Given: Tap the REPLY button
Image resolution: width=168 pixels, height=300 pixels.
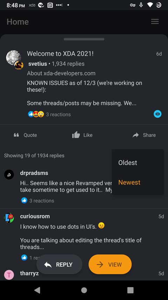Looking at the screenshot, I should [x=59, y=264].
